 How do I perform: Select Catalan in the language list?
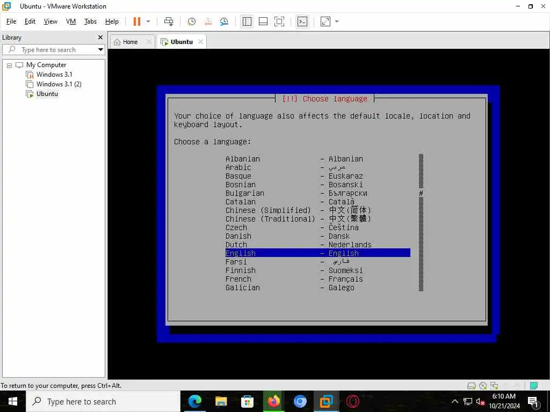tap(318, 202)
